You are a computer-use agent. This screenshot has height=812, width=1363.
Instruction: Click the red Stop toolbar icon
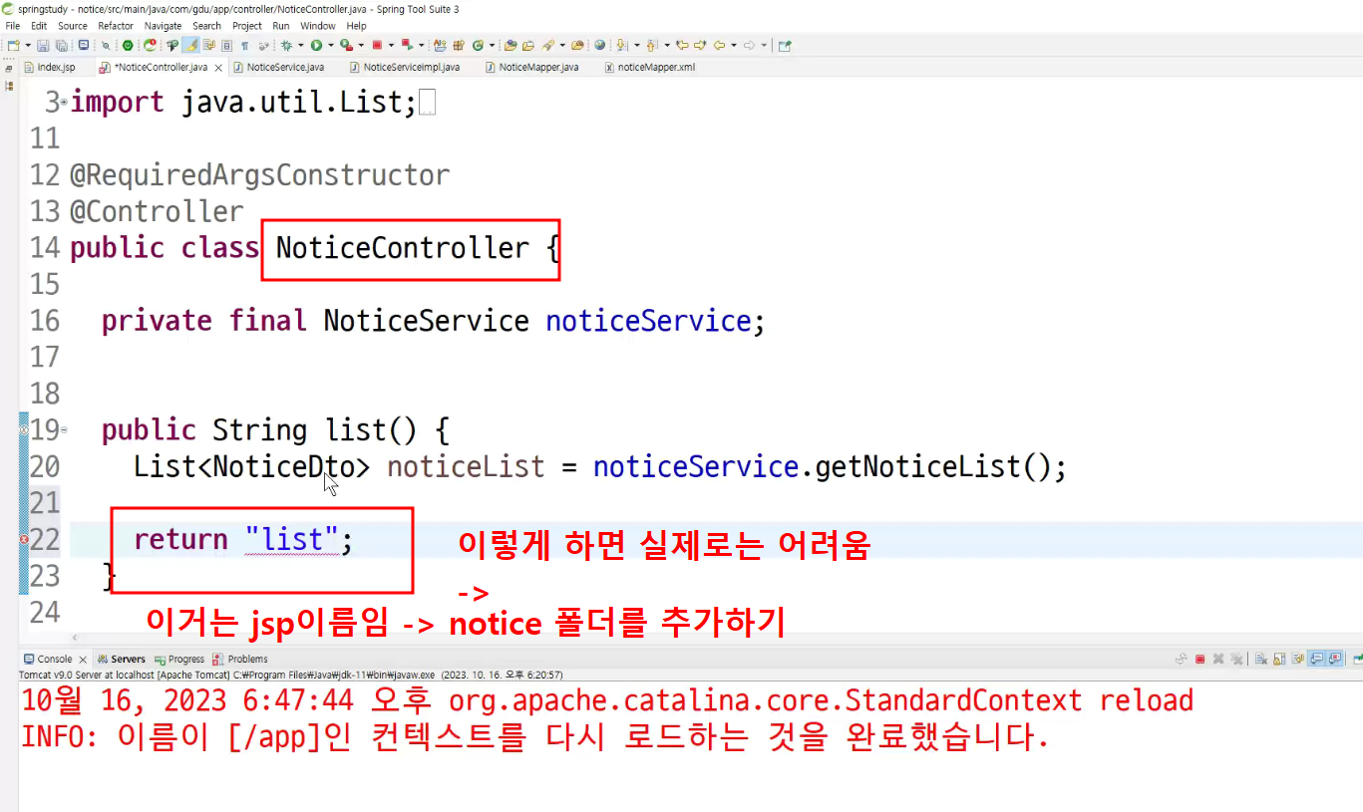coord(377,45)
